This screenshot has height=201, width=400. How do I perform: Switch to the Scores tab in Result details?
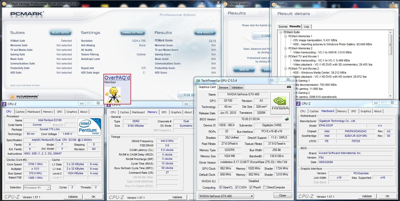pyautogui.click(x=283, y=27)
